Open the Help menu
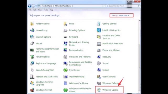Screen dimensions: 168x94 tap(51, 10)
